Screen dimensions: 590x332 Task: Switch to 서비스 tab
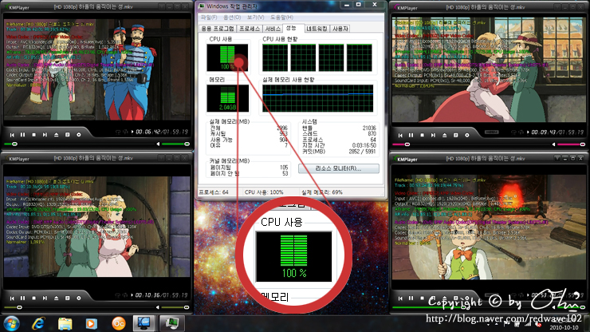[x=273, y=29]
